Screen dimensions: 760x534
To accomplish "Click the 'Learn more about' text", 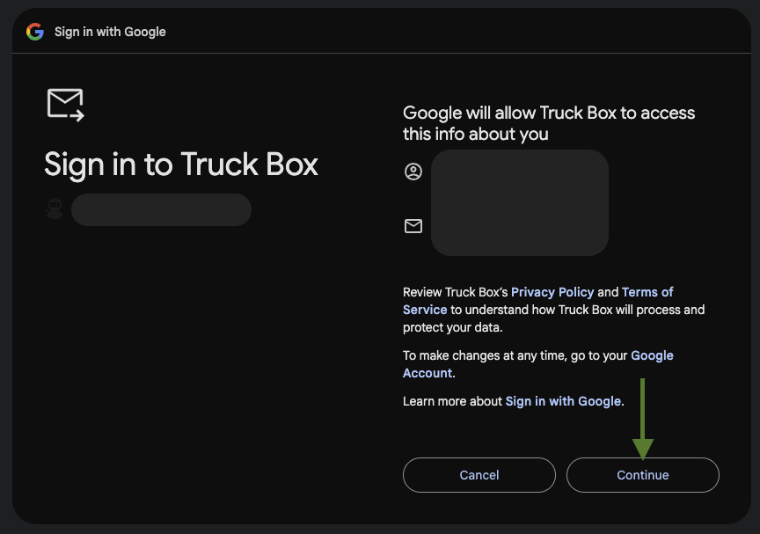I will point(453,401).
